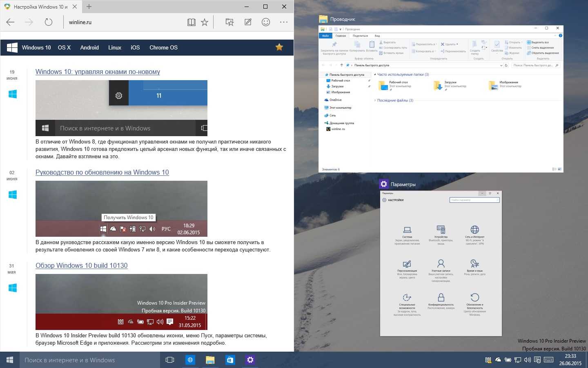This screenshot has height=368, width=588.
Task: Open the Android site section
Action: 89,47
